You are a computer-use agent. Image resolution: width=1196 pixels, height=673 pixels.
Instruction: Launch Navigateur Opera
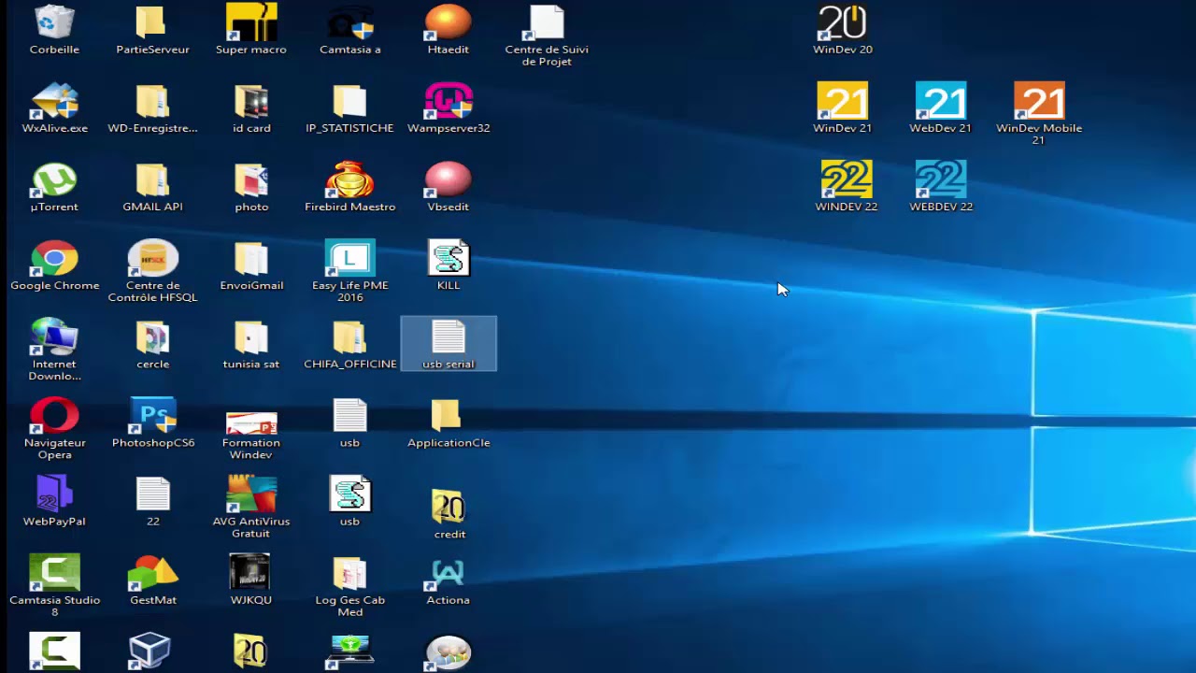pyautogui.click(x=54, y=428)
